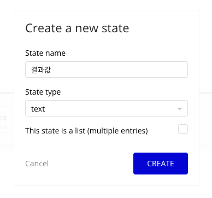Open the State type dropdown
The height and width of the screenshot is (198, 212).
tap(107, 108)
